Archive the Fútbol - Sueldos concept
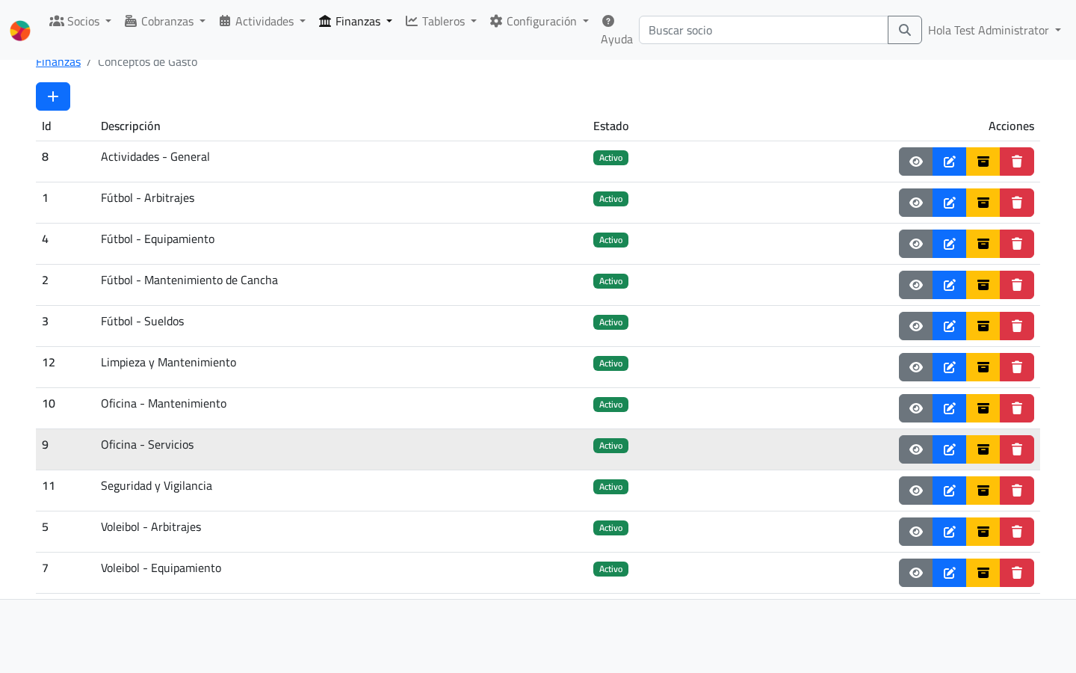This screenshot has width=1076, height=673. 983,326
